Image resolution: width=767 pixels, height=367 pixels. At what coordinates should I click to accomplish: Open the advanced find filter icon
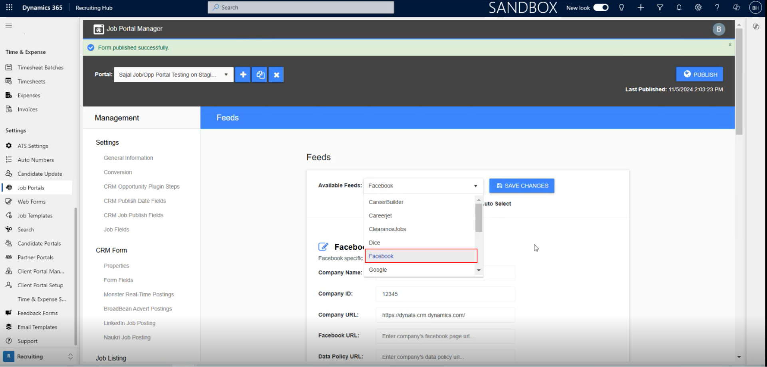coord(660,8)
